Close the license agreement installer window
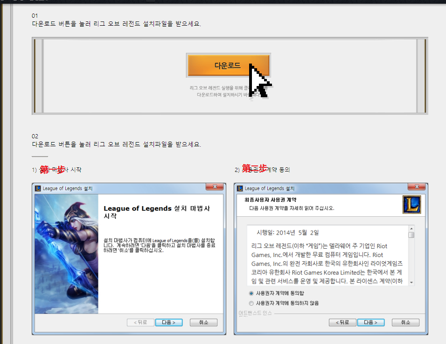The image size is (446, 344). [x=416, y=187]
